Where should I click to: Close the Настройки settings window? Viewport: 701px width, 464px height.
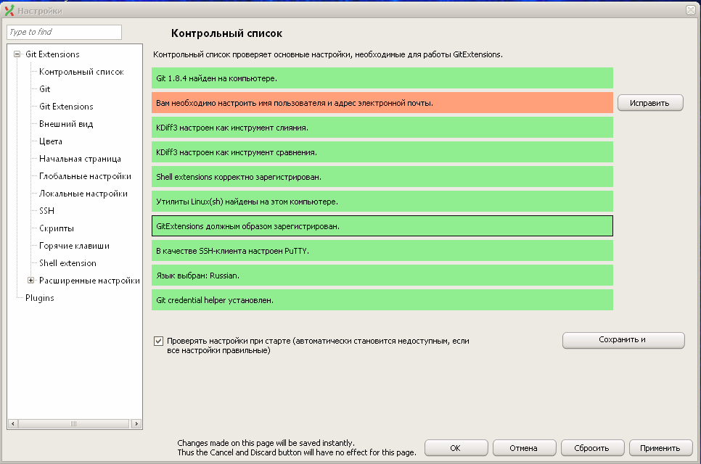[x=690, y=10]
